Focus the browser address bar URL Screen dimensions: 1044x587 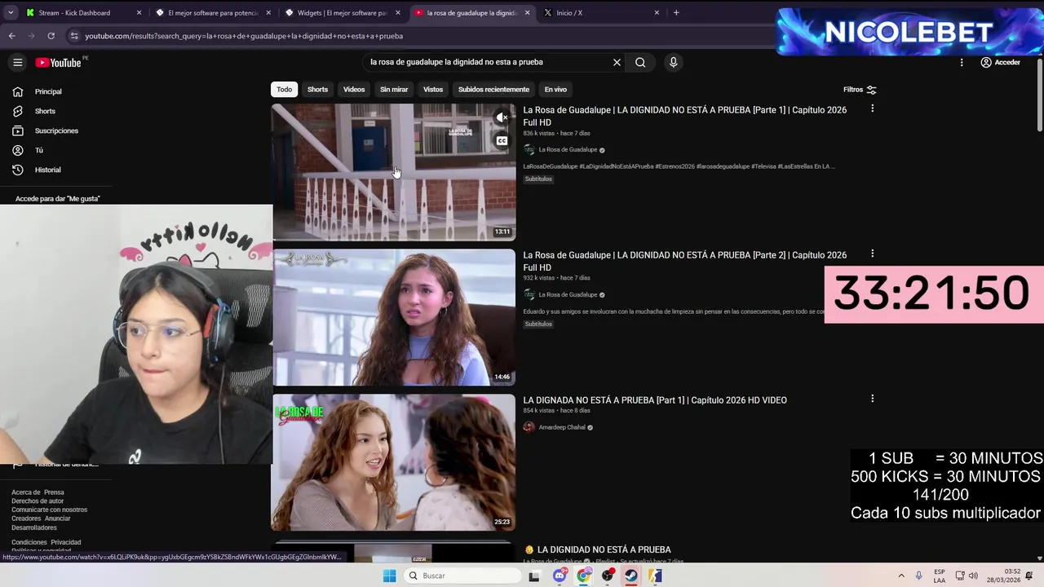244,36
